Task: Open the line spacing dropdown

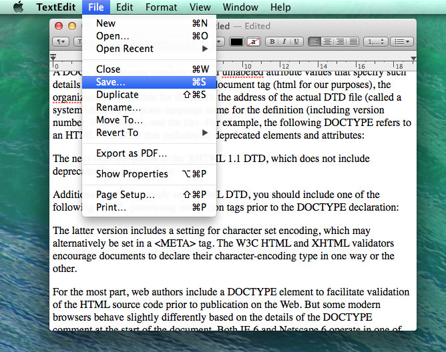Action: [375, 42]
